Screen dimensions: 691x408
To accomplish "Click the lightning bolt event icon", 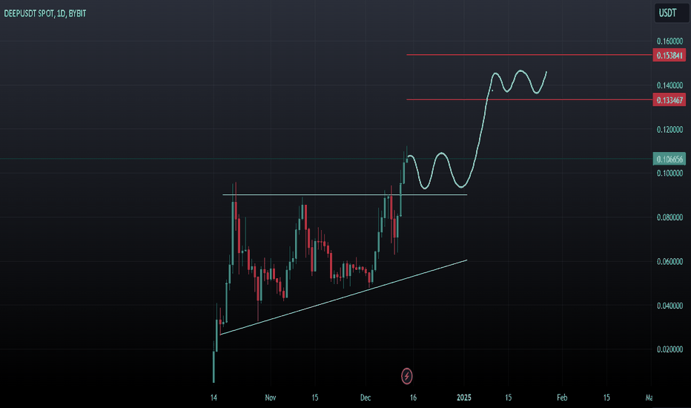I will click(407, 376).
